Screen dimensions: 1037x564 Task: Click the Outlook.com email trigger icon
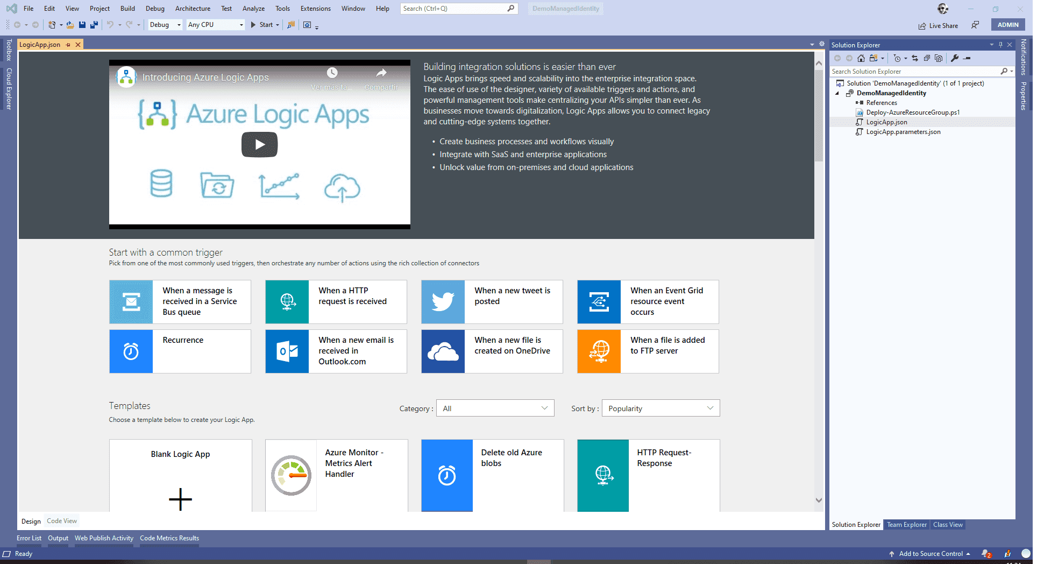287,351
